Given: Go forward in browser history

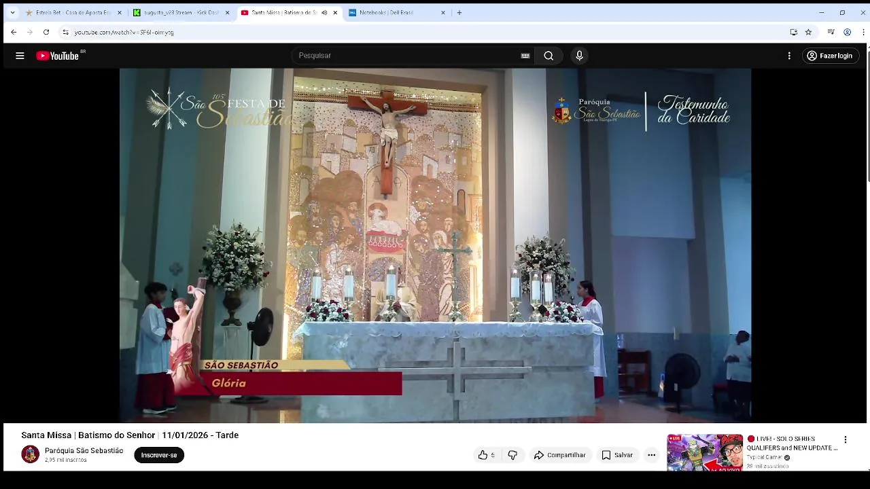Looking at the screenshot, I should point(30,32).
